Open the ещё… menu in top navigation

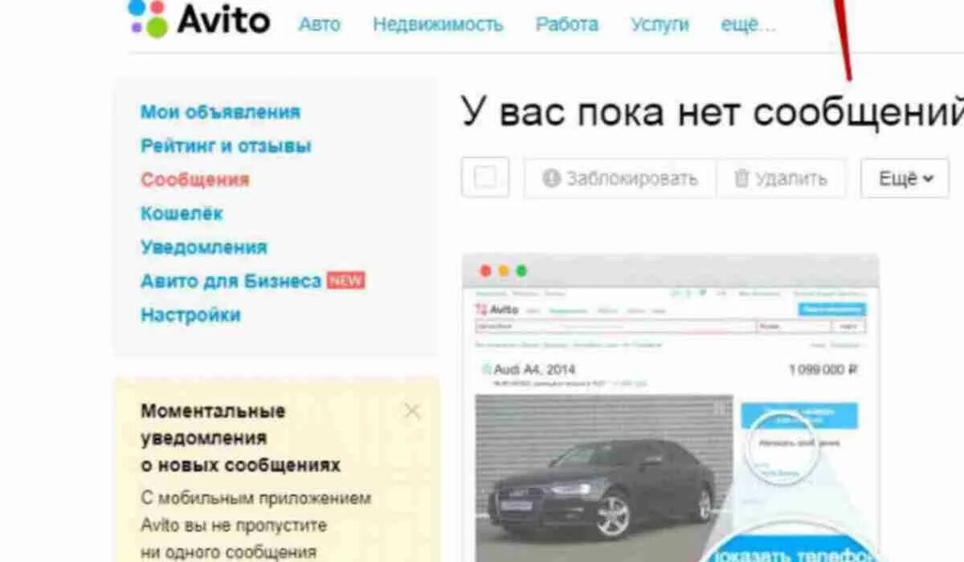[748, 25]
